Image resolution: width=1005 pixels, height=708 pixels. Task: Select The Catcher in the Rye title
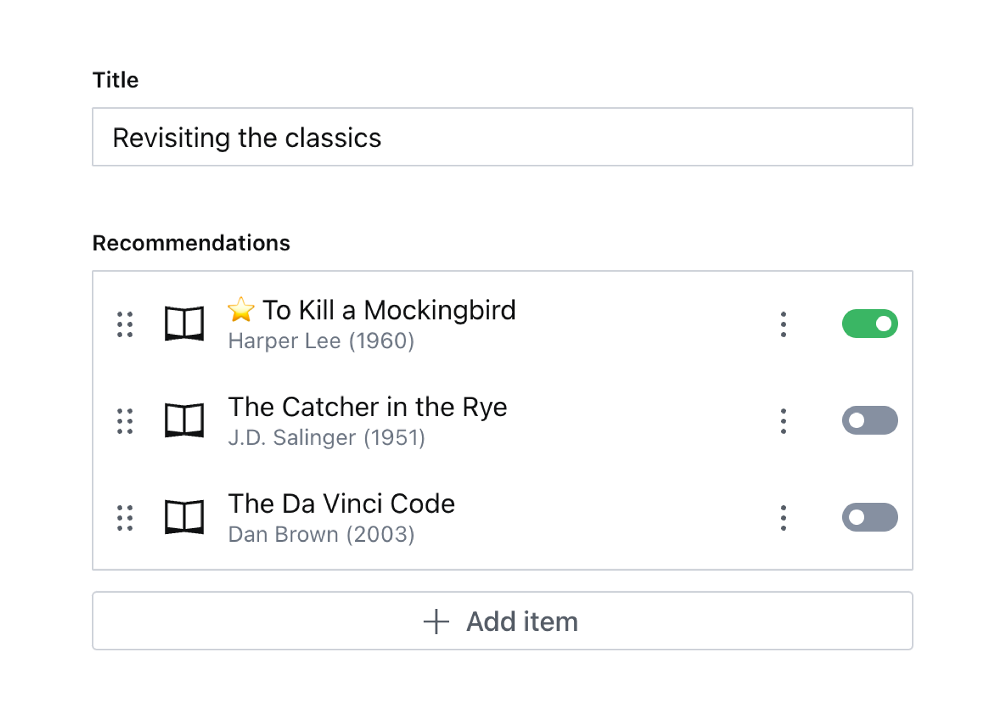(x=368, y=407)
